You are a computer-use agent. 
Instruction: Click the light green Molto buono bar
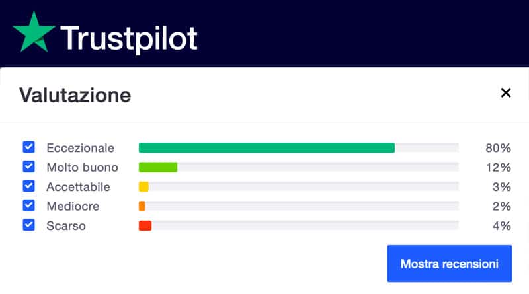(158, 167)
